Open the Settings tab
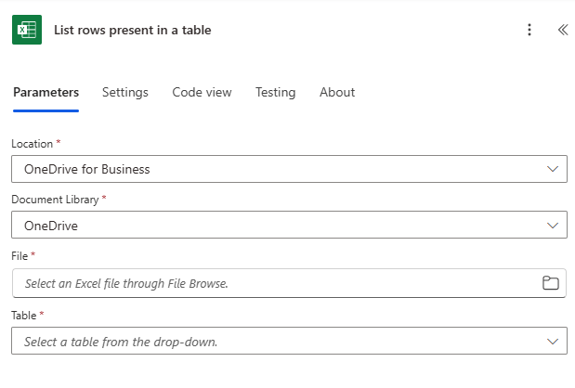The image size is (575, 388). pyautogui.click(x=125, y=92)
